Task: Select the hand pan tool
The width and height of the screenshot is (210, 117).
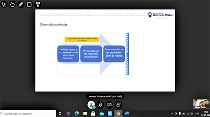Action: [12, 4]
